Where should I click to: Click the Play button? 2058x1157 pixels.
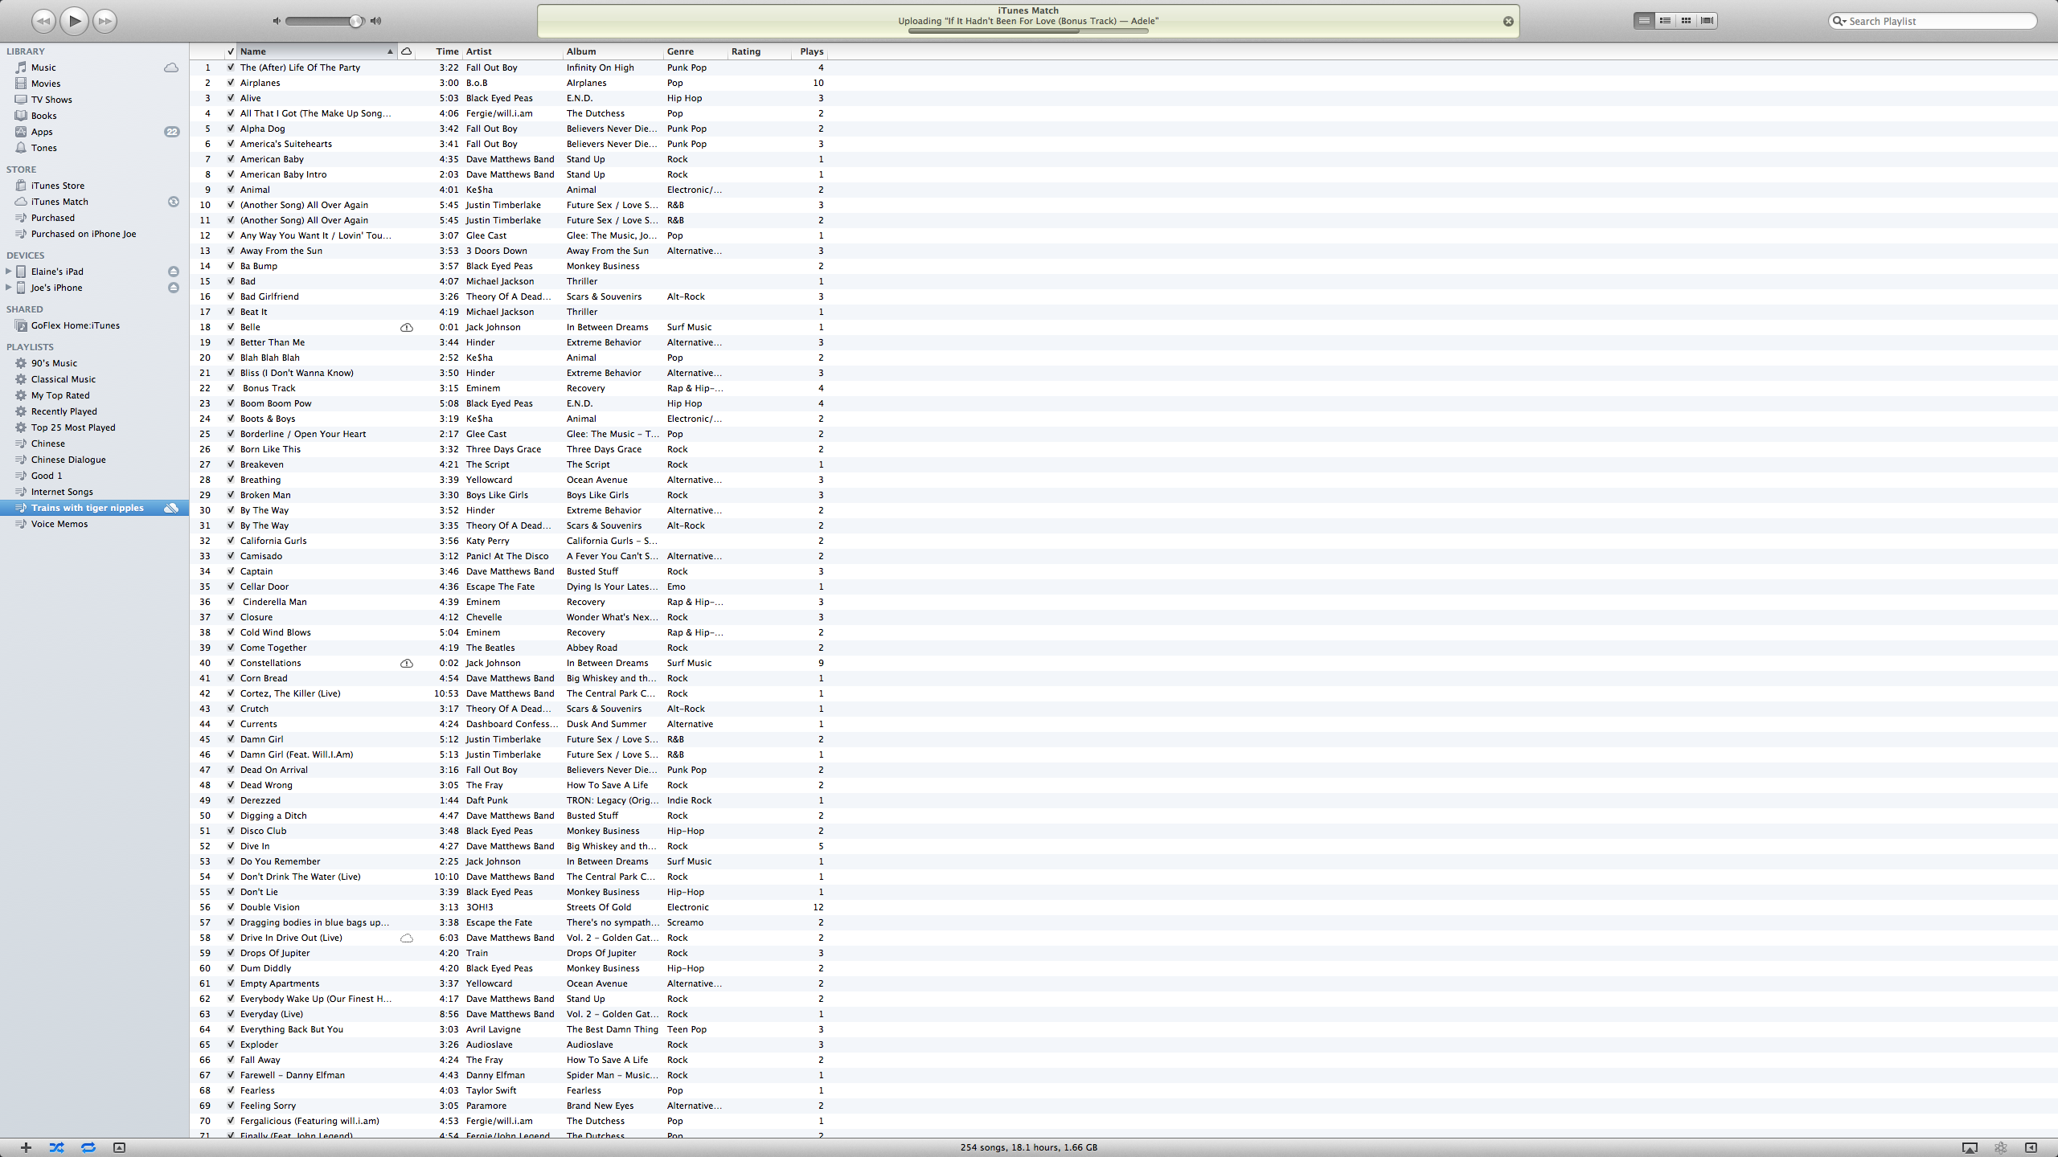point(74,21)
